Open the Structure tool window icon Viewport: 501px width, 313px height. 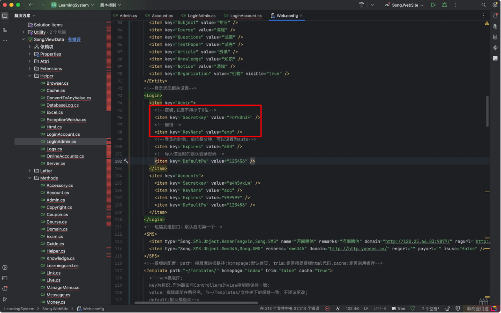(x=5, y=30)
